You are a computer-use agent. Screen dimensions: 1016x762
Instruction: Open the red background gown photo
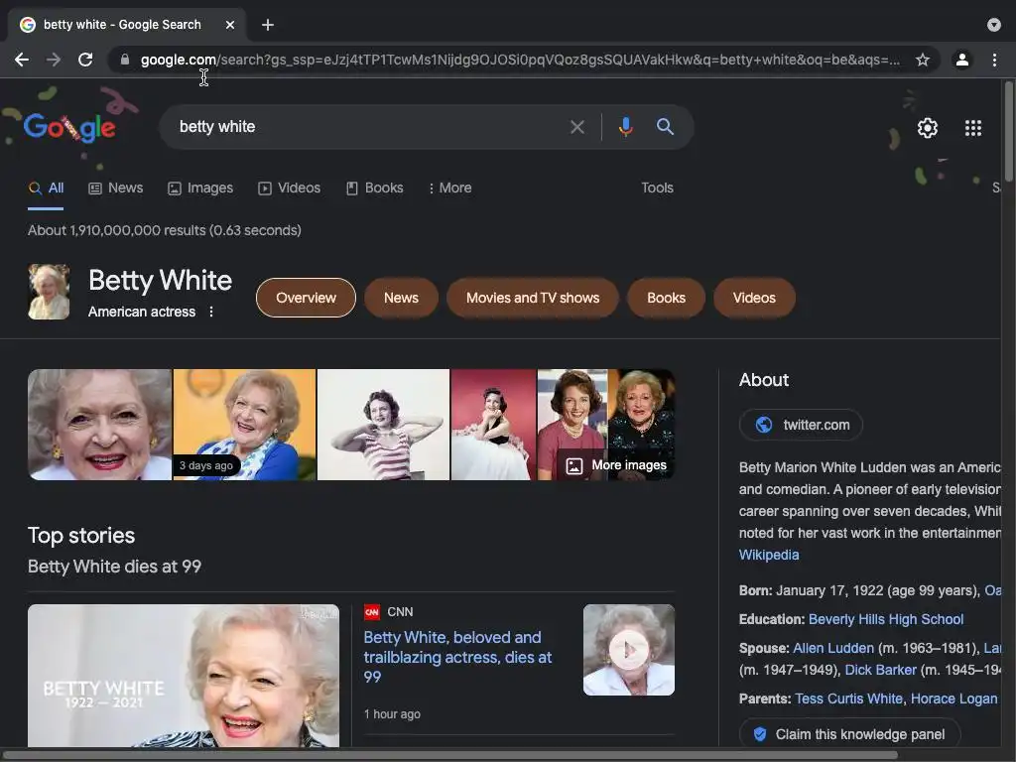click(x=494, y=425)
